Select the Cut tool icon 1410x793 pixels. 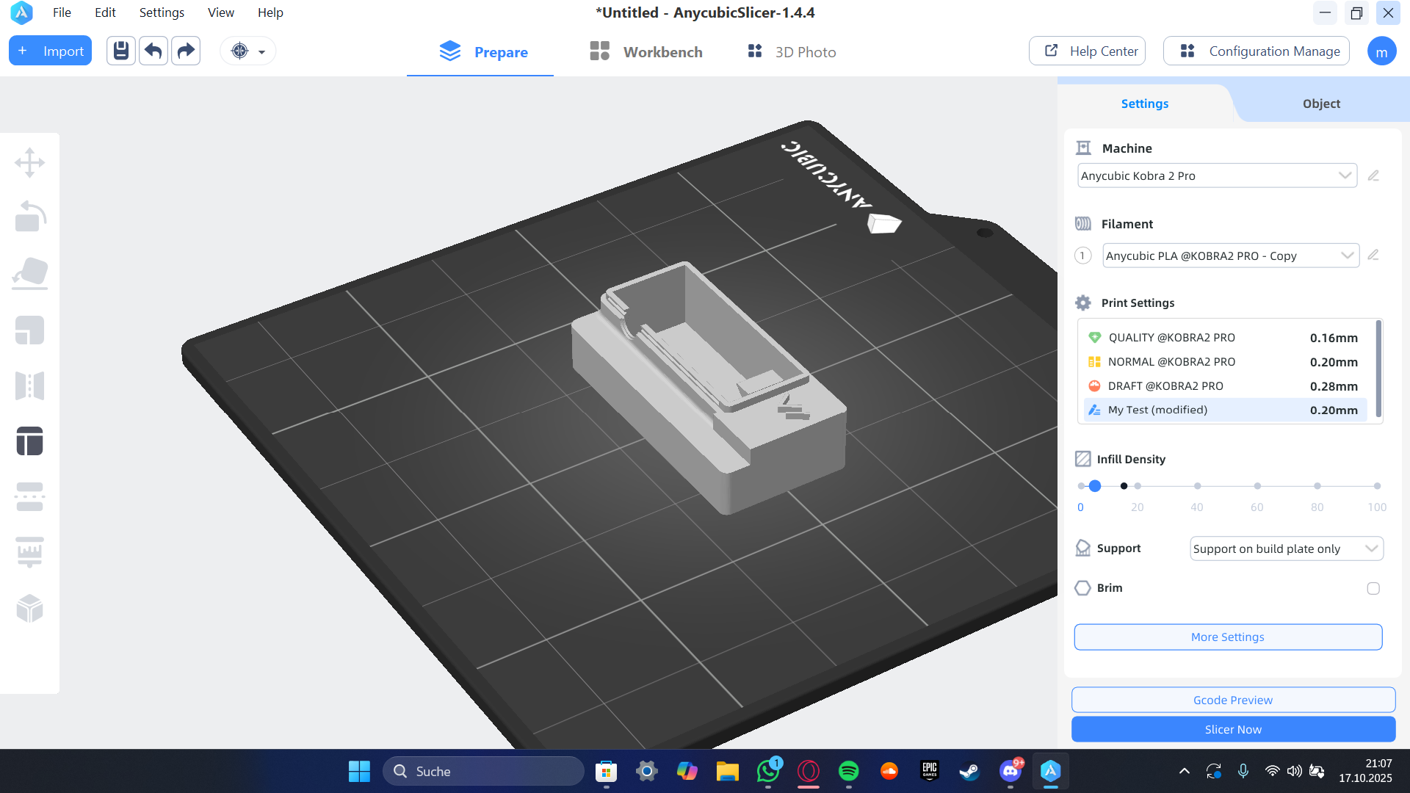[30, 497]
